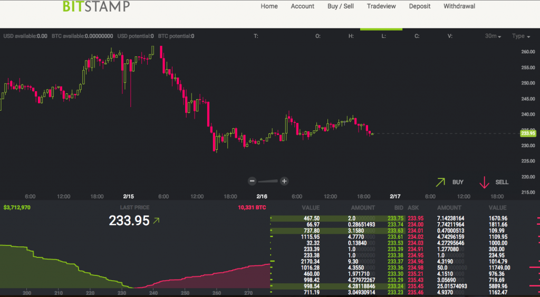Click bid amount 4.28118846
540x297 pixels.
coord(361,286)
